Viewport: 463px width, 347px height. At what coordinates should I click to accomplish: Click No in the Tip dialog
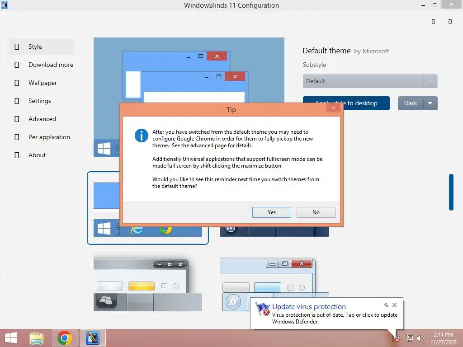316,212
